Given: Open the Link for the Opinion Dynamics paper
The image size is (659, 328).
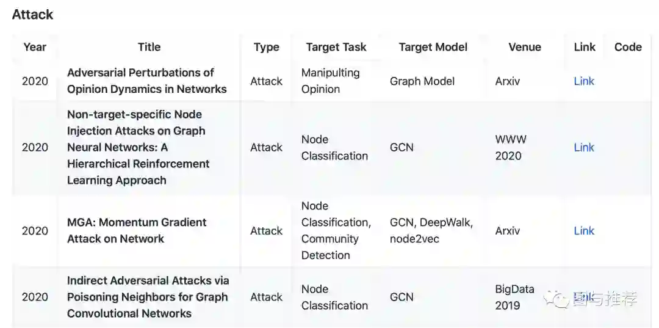Looking at the screenshot, I should pos(584,81).
